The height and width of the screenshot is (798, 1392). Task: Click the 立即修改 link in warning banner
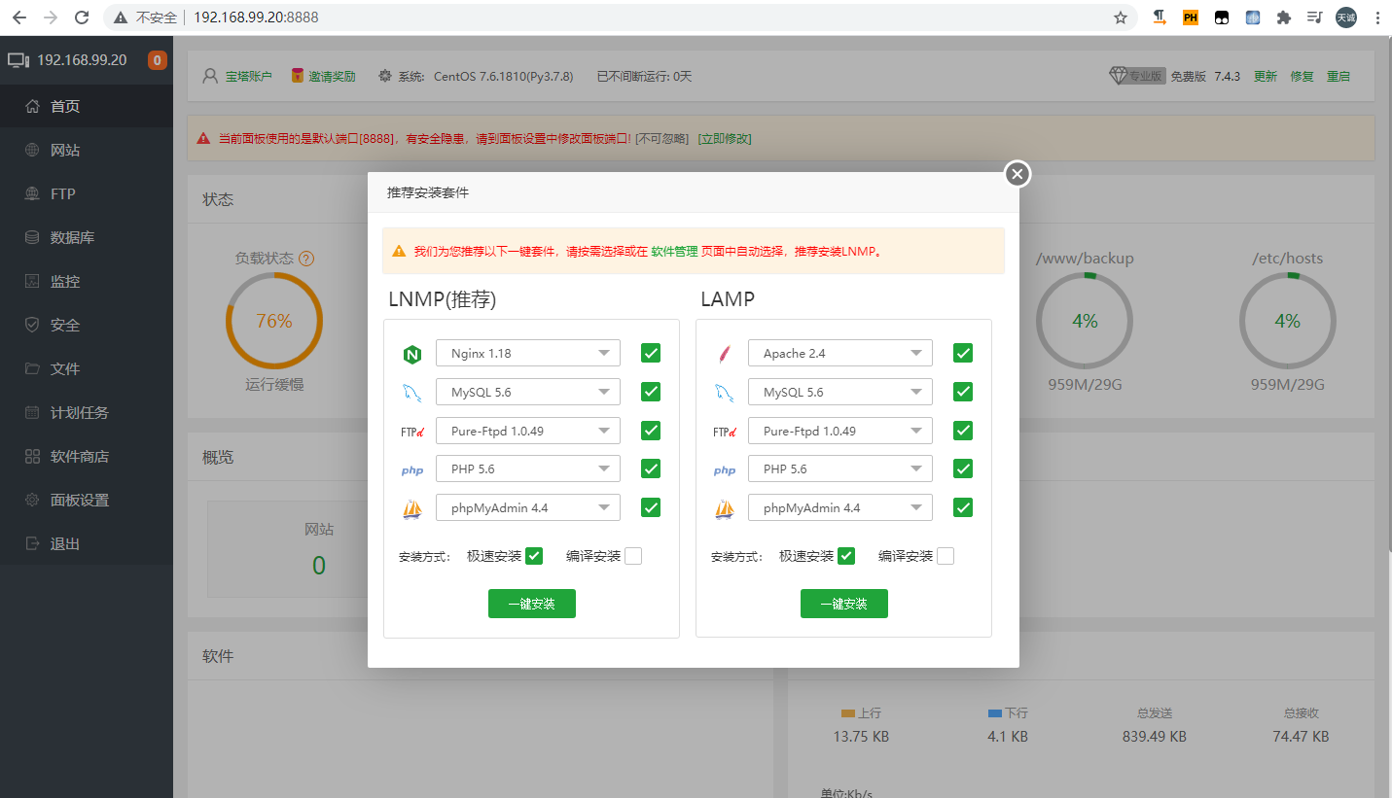(724, 139)
